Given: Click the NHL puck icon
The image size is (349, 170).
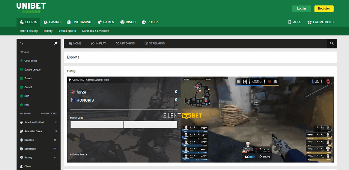Looking at the screenshot, I should (21, 105).
